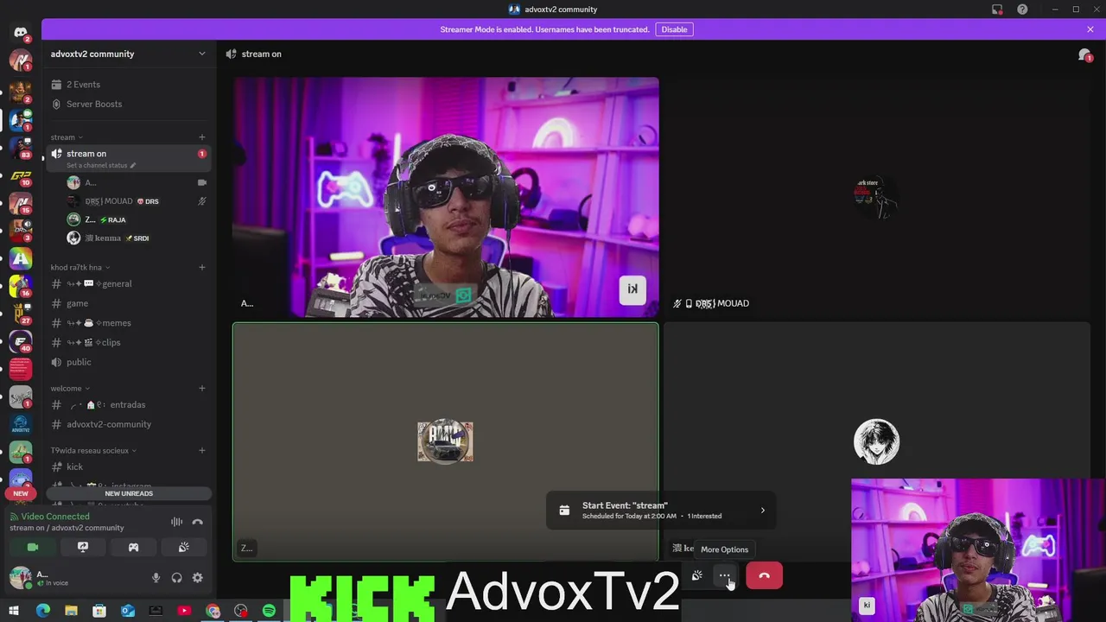Disable Streamer Mode from the banner

(x=674, y=29)
